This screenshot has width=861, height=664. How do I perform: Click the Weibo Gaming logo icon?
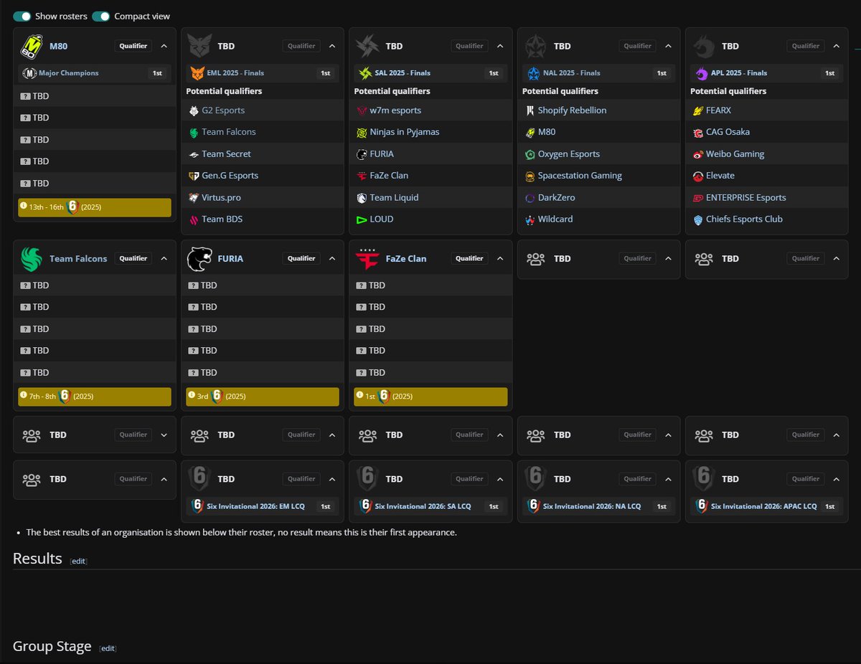tap(698, 154)
